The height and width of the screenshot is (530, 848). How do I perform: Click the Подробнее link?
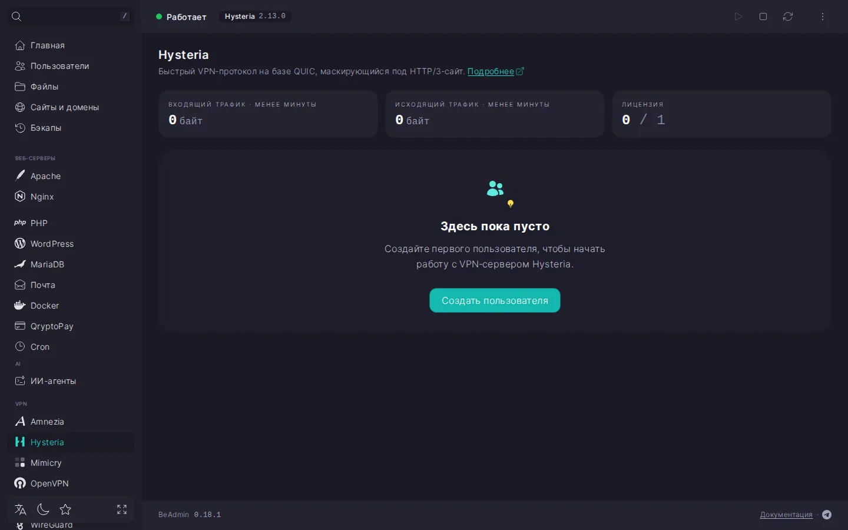tap(495, 71)
